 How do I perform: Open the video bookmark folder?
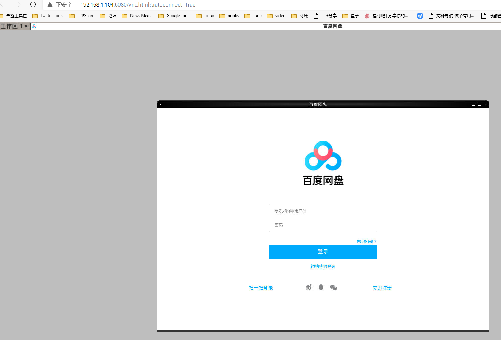point(276,16)
